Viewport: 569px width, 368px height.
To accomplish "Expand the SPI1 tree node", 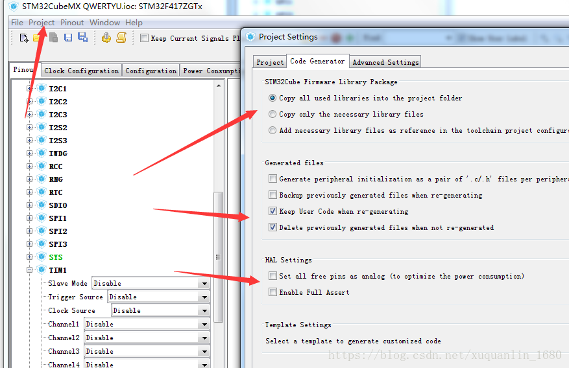I will (29, 218).
